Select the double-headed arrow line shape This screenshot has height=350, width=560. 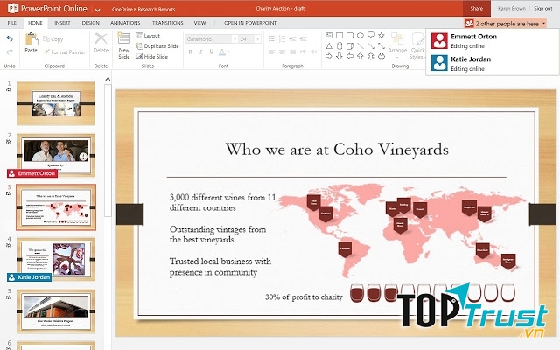point(381,46)
